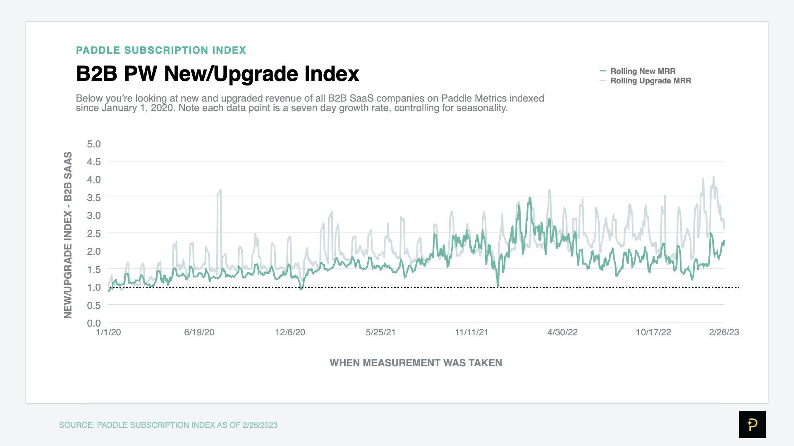Click the B2B PW New/Upgrade Index title
This screenshot has width=794, height=446.
[218, 74]
